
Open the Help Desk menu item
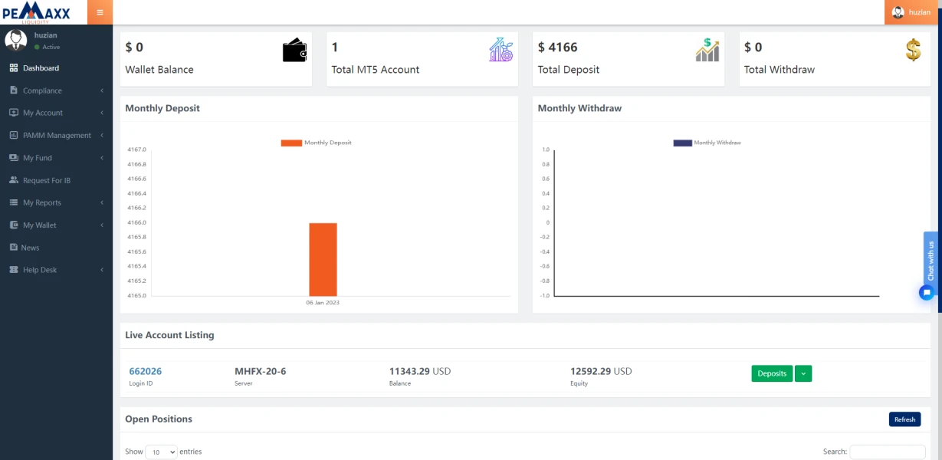tap(56, 270)
